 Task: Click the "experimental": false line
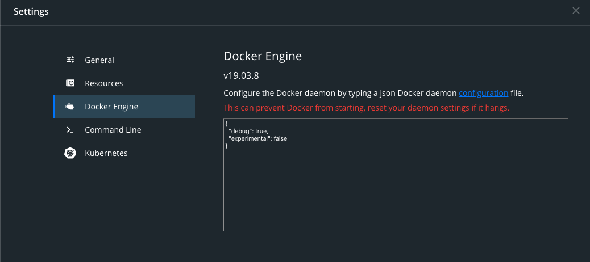tap(257, 138)
